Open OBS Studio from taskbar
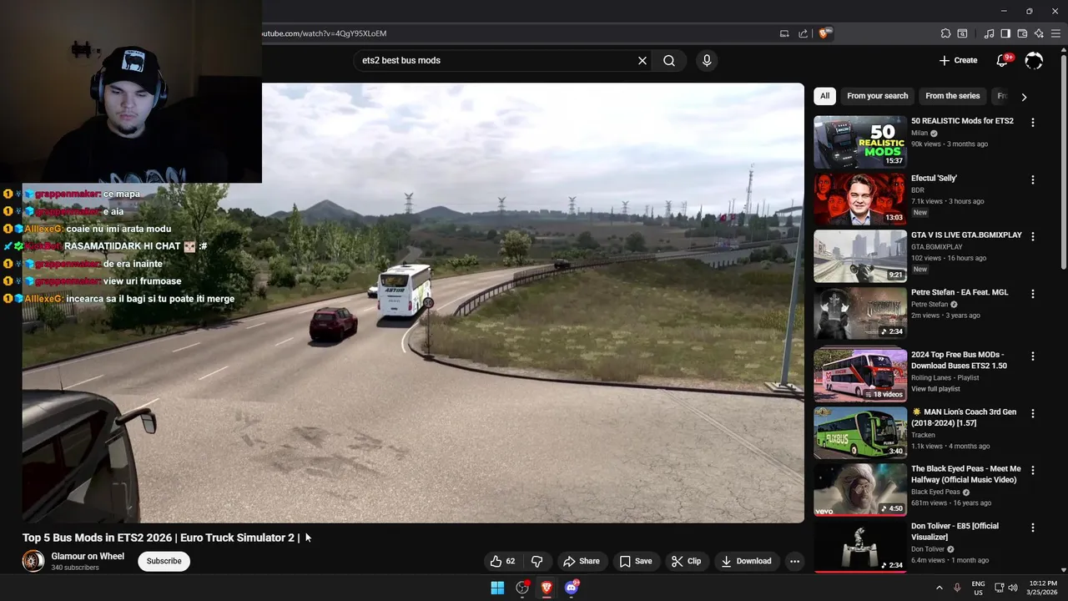Screen dimensions: 1068x601 522,588
